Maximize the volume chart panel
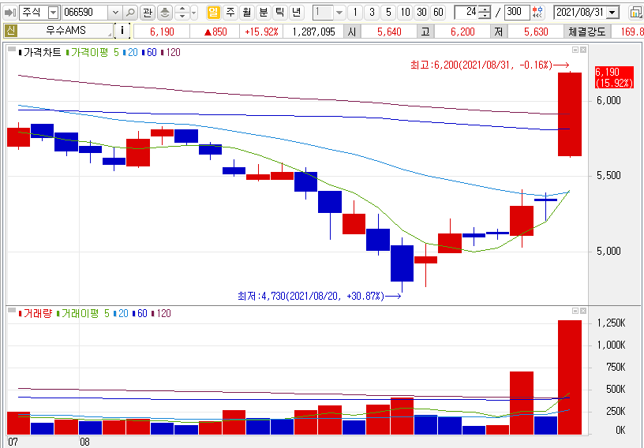Image resolution: width=644 pixels, height=448 pixels. (575, 311)
